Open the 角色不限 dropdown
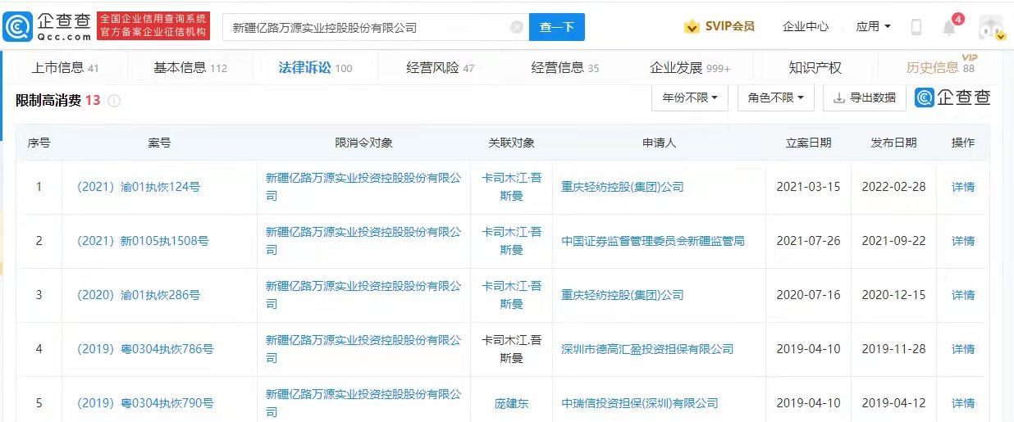Viewport: 1014px width, 422px height. [x=775, y=98]
